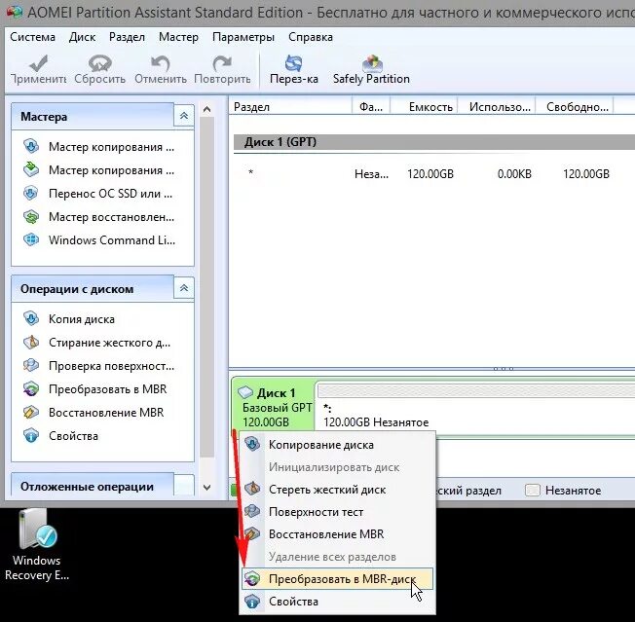Sort by the Использо... column header

[497, 107]
